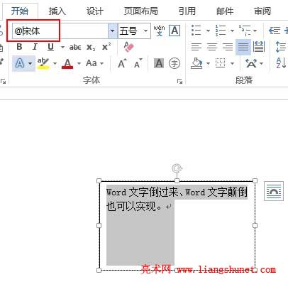Image resolution: width=288 pixels, height=282 pixels.
Task: Toggle Strikethrough abc formatting
Action: pos(75,47)
